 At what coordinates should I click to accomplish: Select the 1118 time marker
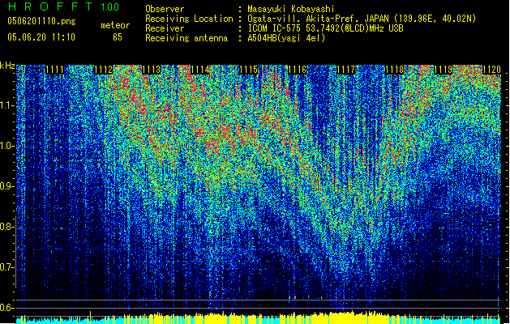tap(395, 70)
